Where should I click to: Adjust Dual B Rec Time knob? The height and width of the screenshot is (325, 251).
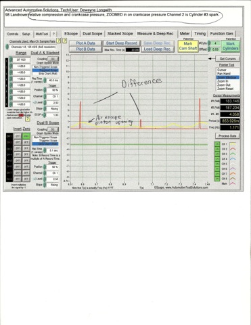point(45,150)
